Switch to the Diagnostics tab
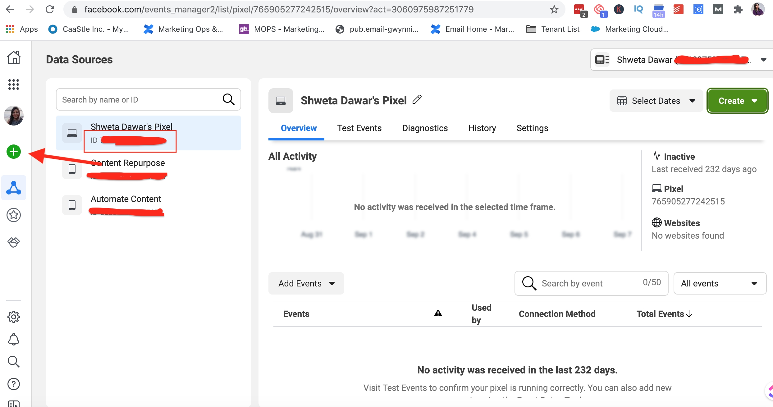Screen dimensions: 773x407 coord(425,128)
